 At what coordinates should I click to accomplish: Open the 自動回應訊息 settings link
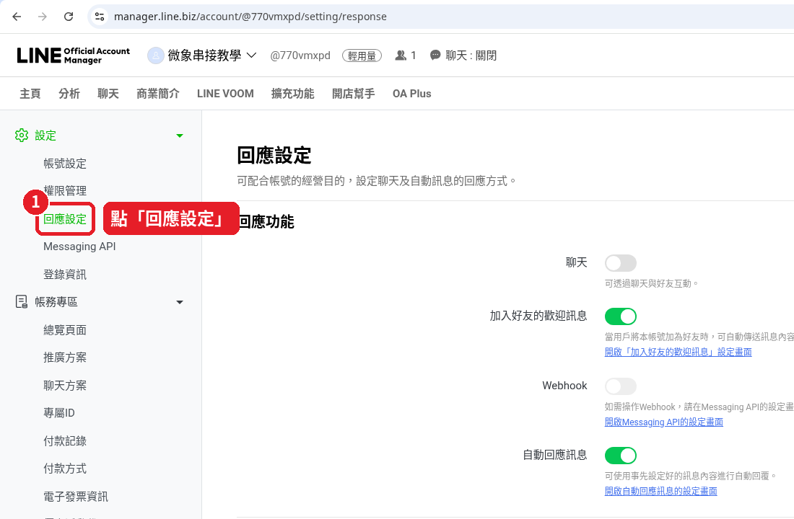660,491
